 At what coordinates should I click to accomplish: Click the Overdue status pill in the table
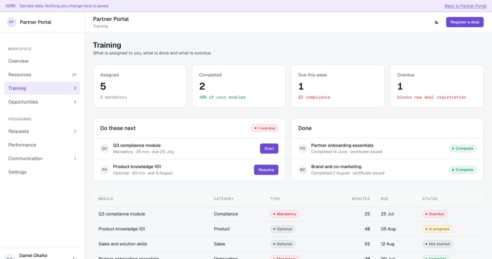(x=434, y=214)
